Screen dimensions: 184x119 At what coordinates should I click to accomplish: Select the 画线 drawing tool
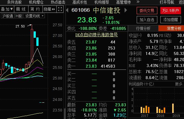click(21, 9)
